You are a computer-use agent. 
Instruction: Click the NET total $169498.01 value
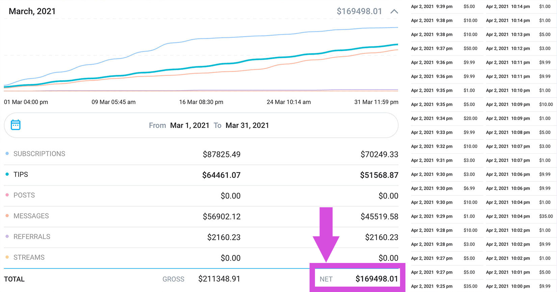point(377,279)
